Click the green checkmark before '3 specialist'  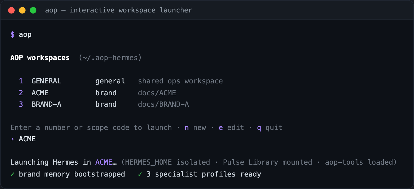point(140,174)
